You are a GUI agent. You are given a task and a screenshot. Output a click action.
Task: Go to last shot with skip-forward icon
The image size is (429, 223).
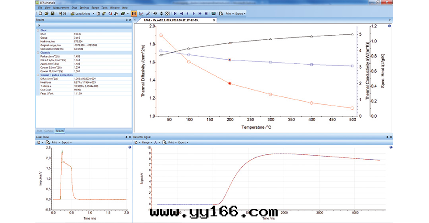tap(206, 13)
